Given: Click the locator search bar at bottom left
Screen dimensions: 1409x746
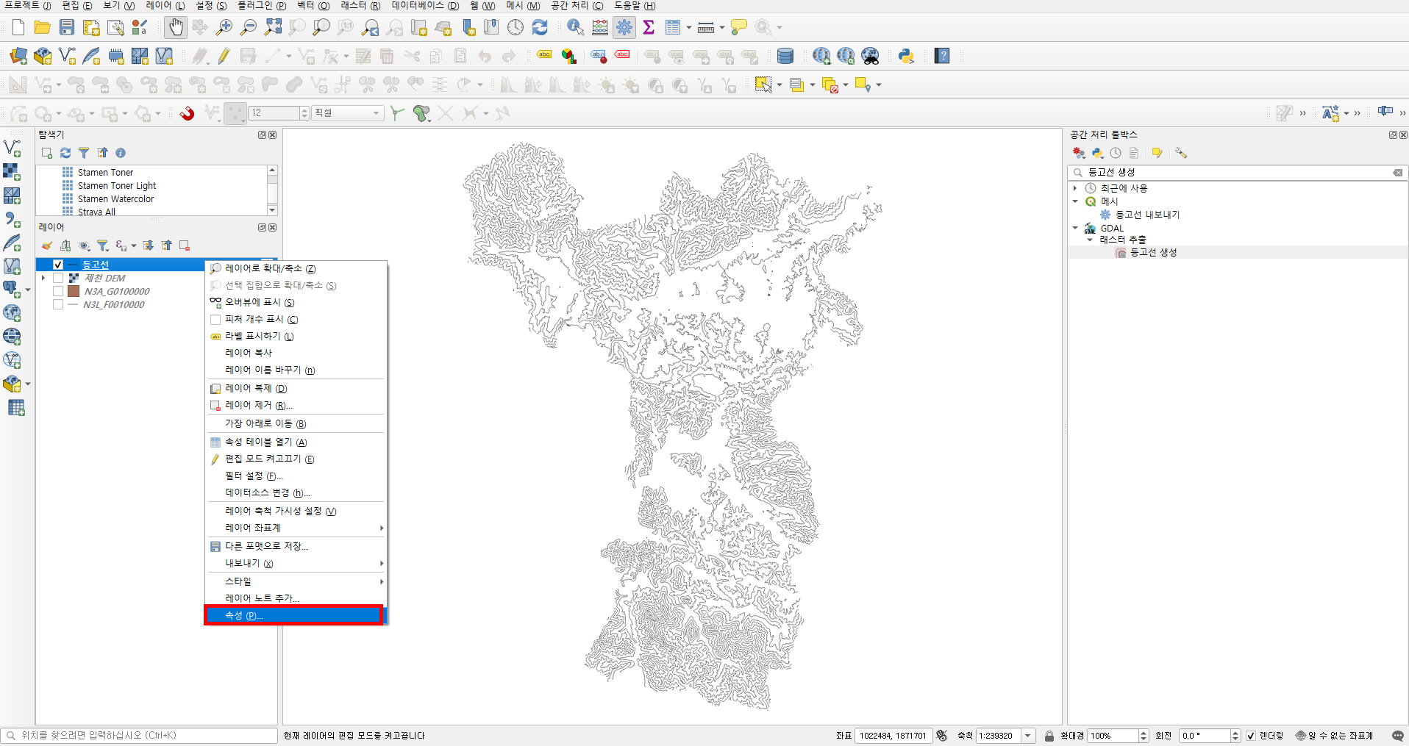Looking at the screenshot, I should coord(140,735).
